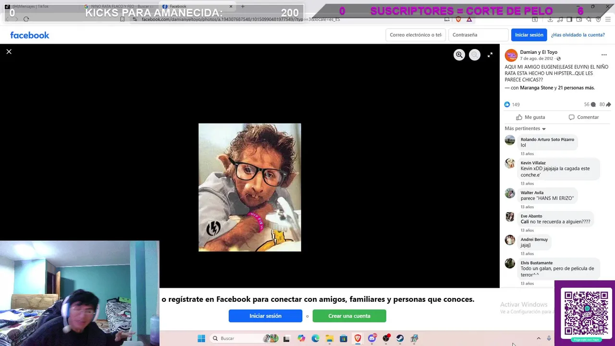Click the Comentar button
Screen dimensions: 615x346
point(583,117)
